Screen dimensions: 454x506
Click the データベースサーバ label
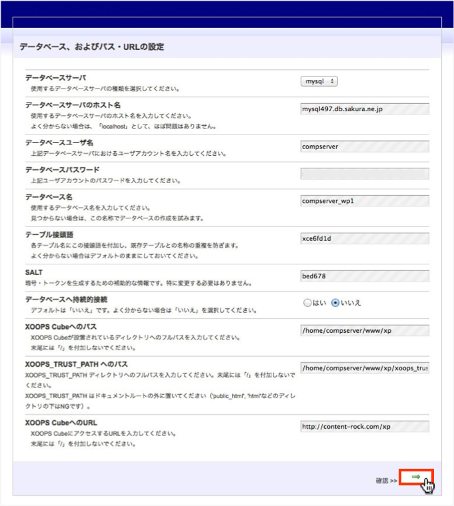click(55, 78)
